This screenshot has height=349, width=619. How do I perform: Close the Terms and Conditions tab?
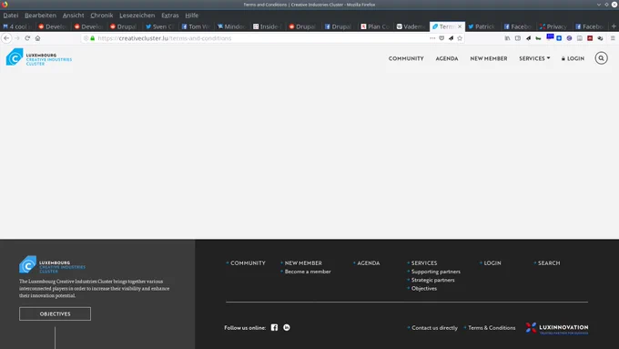(x=460, y=26)
